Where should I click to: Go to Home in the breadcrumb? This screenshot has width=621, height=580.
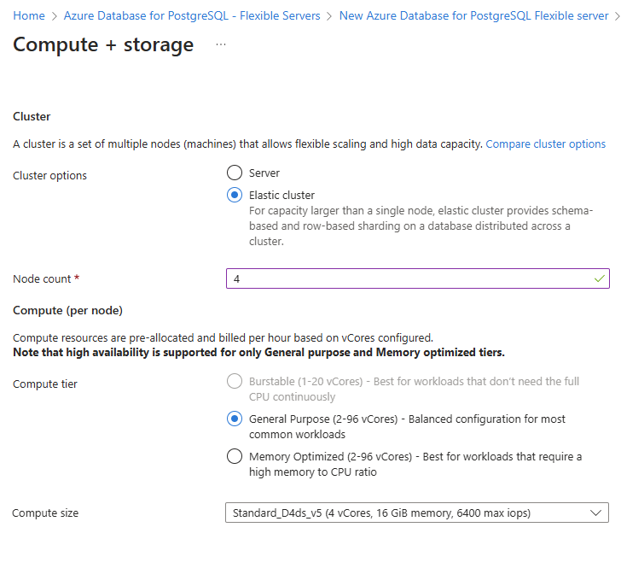click(29, 16)
